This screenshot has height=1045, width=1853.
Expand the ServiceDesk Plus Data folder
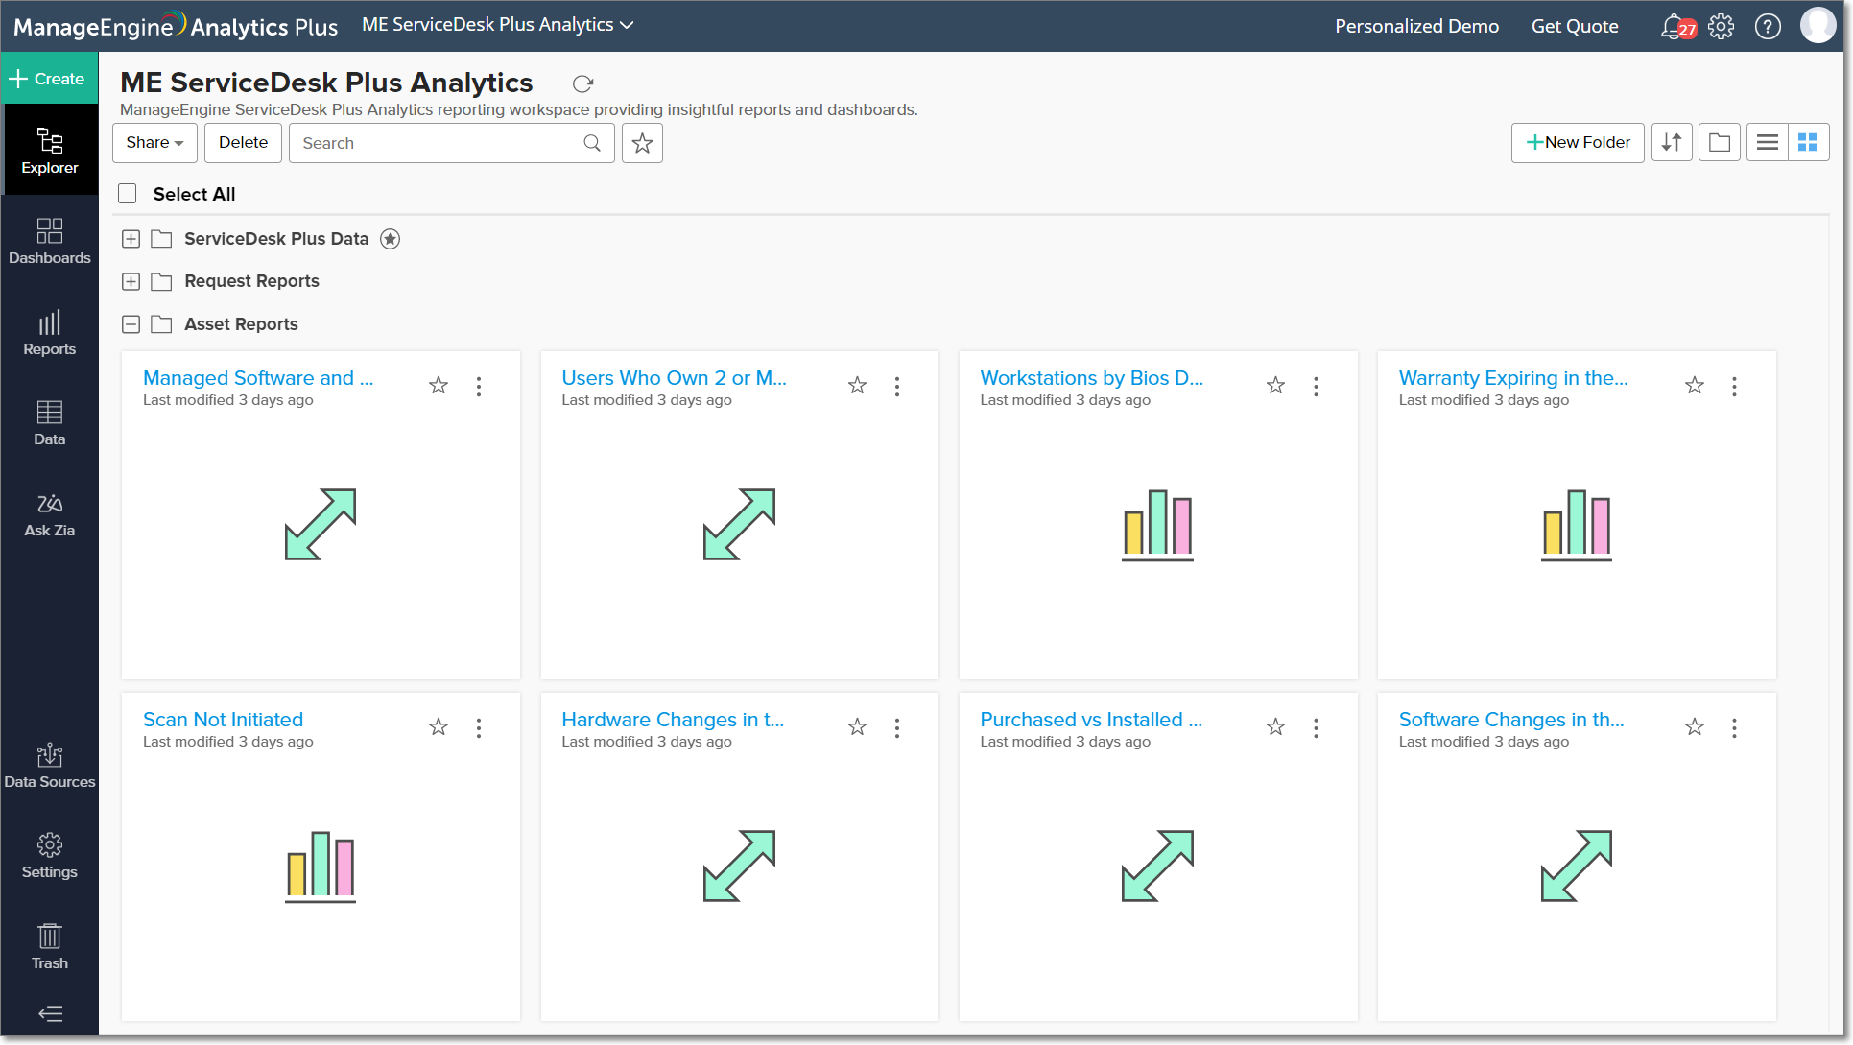131,239
